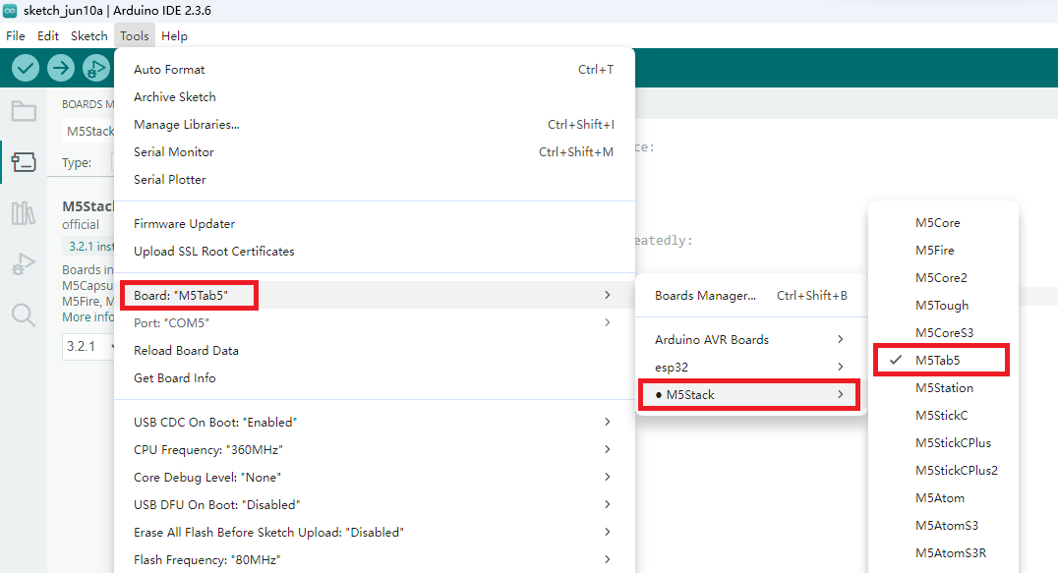
Task: Select the M5StickC board
Action: coord(943,416)
